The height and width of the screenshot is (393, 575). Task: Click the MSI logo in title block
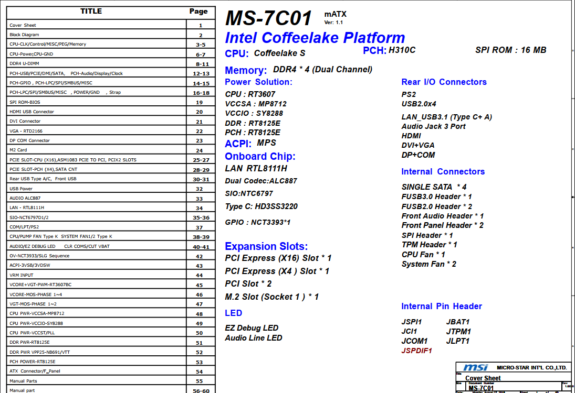pos(475,368)
